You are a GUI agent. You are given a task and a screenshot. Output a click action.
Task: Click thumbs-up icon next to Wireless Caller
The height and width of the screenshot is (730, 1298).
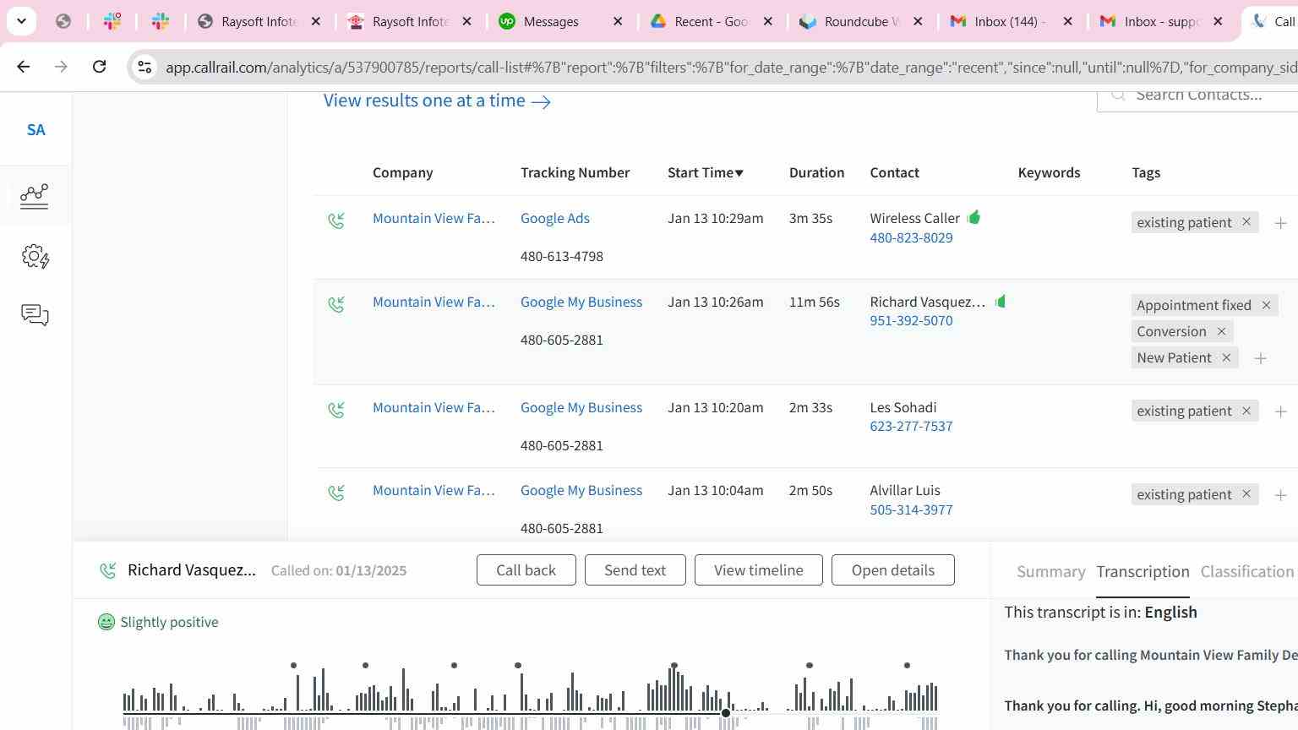click(973, 217)
